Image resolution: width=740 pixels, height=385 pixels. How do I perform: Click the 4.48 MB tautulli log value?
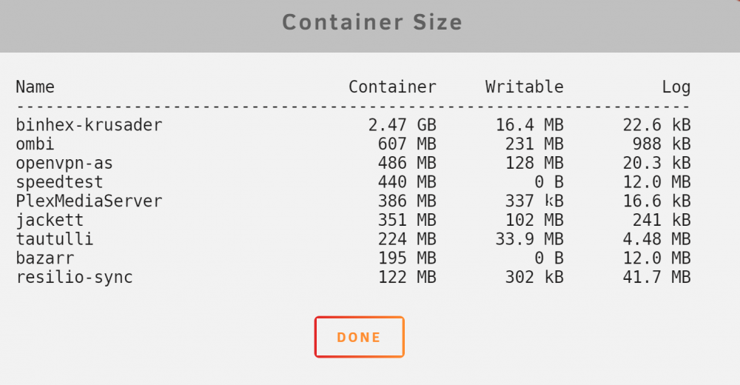point(656,239)
